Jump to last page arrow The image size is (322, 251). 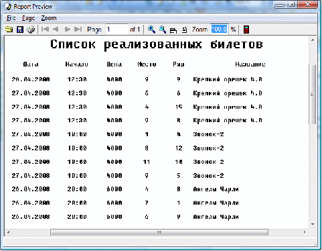78,30
